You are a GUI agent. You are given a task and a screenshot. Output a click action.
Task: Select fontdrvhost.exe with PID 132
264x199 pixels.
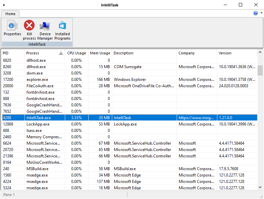click(x=129, y=92)
